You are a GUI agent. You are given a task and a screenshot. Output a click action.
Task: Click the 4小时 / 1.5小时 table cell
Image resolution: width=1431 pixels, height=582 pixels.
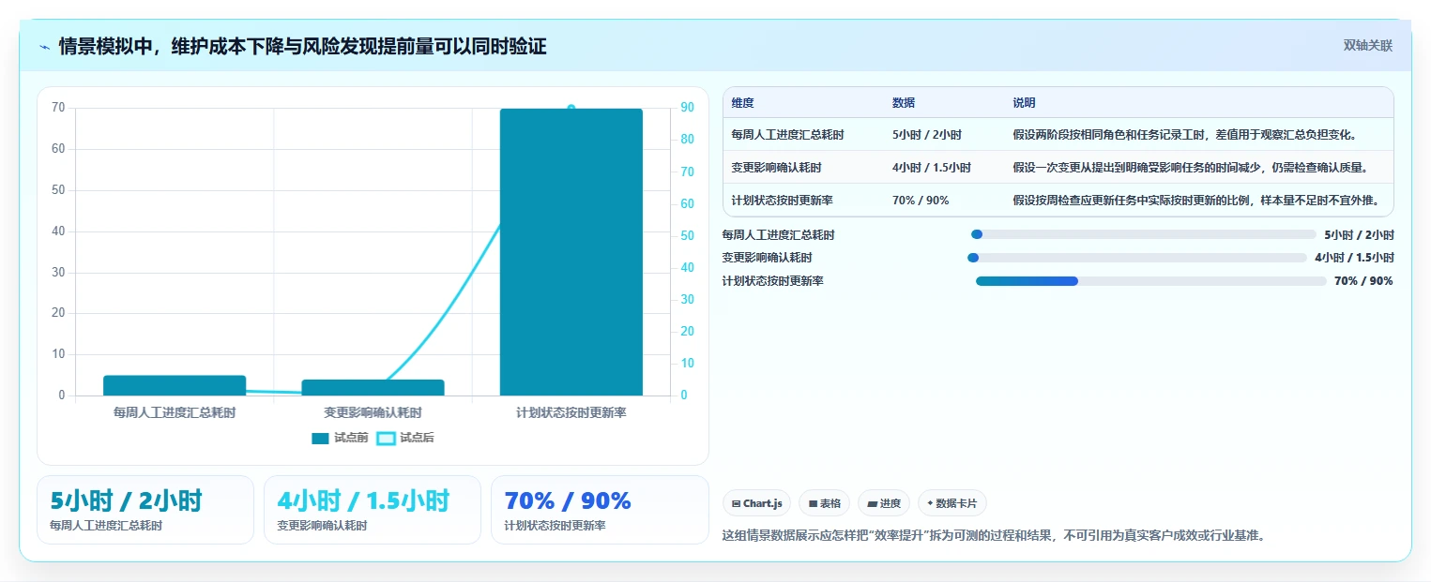[x=932, y=168]
